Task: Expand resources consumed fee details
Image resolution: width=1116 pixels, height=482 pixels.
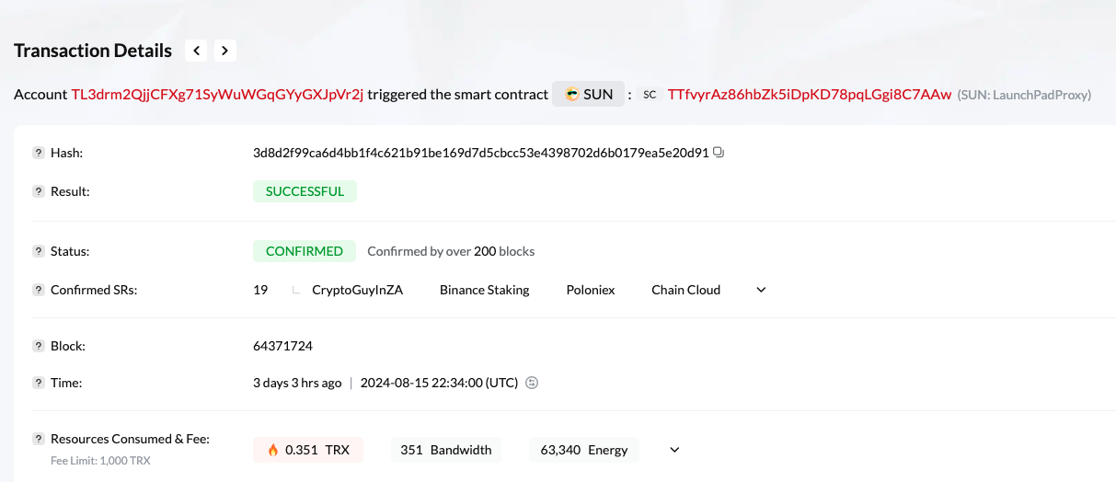Action: (674, 450)
